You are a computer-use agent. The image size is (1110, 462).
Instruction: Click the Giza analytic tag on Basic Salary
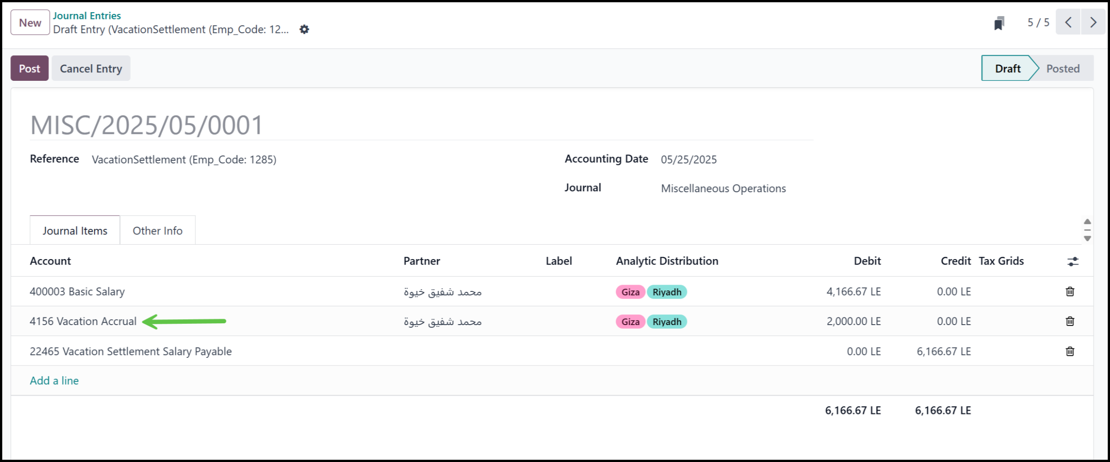click(630, 292)
